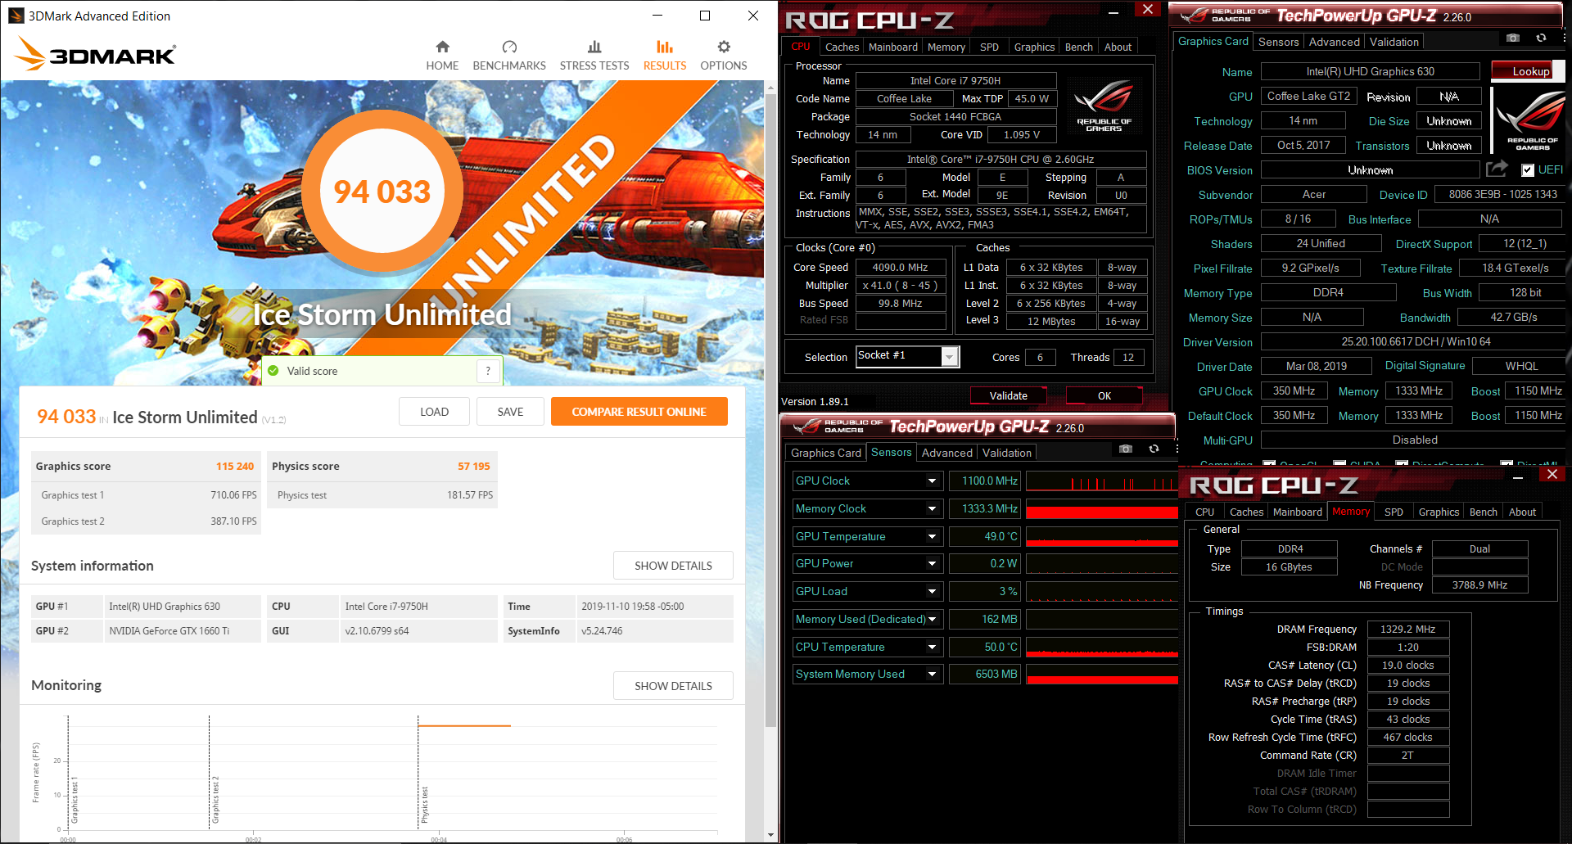Viewport: 1572px width, 844px height.
Task: Expand the Memory Clock sensor dropdown
Action: tap(932, 508)
